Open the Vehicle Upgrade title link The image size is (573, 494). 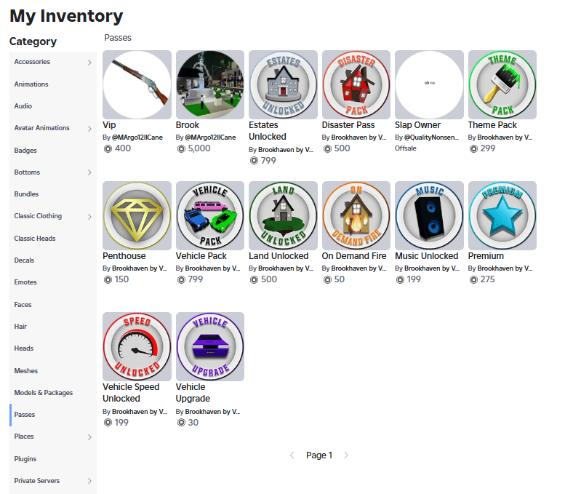click(x=193, y=393)
